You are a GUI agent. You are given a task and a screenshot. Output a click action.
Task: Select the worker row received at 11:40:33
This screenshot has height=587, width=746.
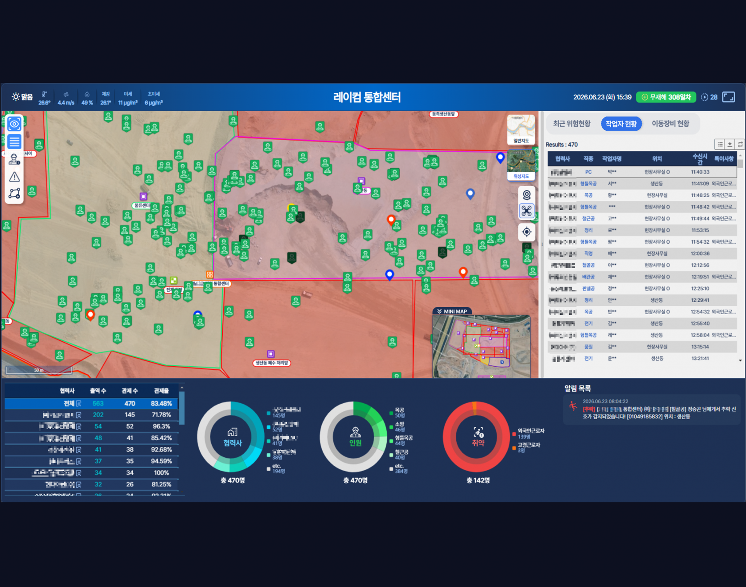coord(642,172)
